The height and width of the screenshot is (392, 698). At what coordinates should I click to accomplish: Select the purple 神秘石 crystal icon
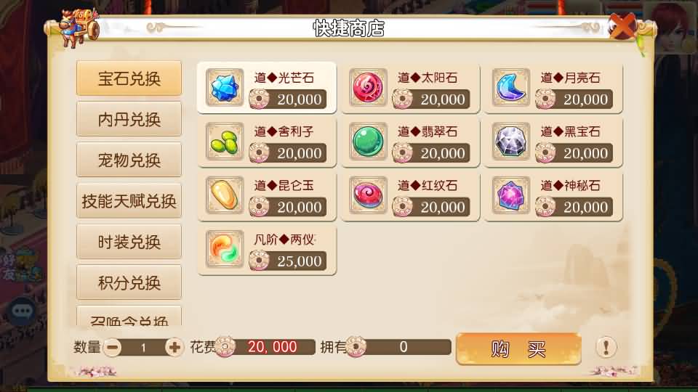tap(511, 195)
